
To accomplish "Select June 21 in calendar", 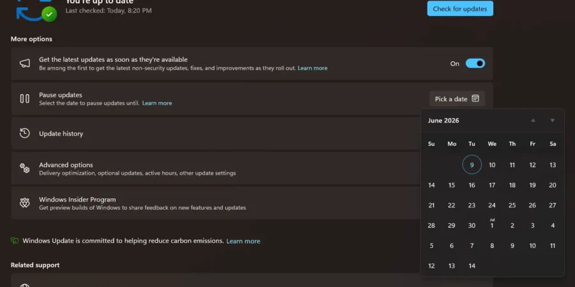I will tap(432, 205).
